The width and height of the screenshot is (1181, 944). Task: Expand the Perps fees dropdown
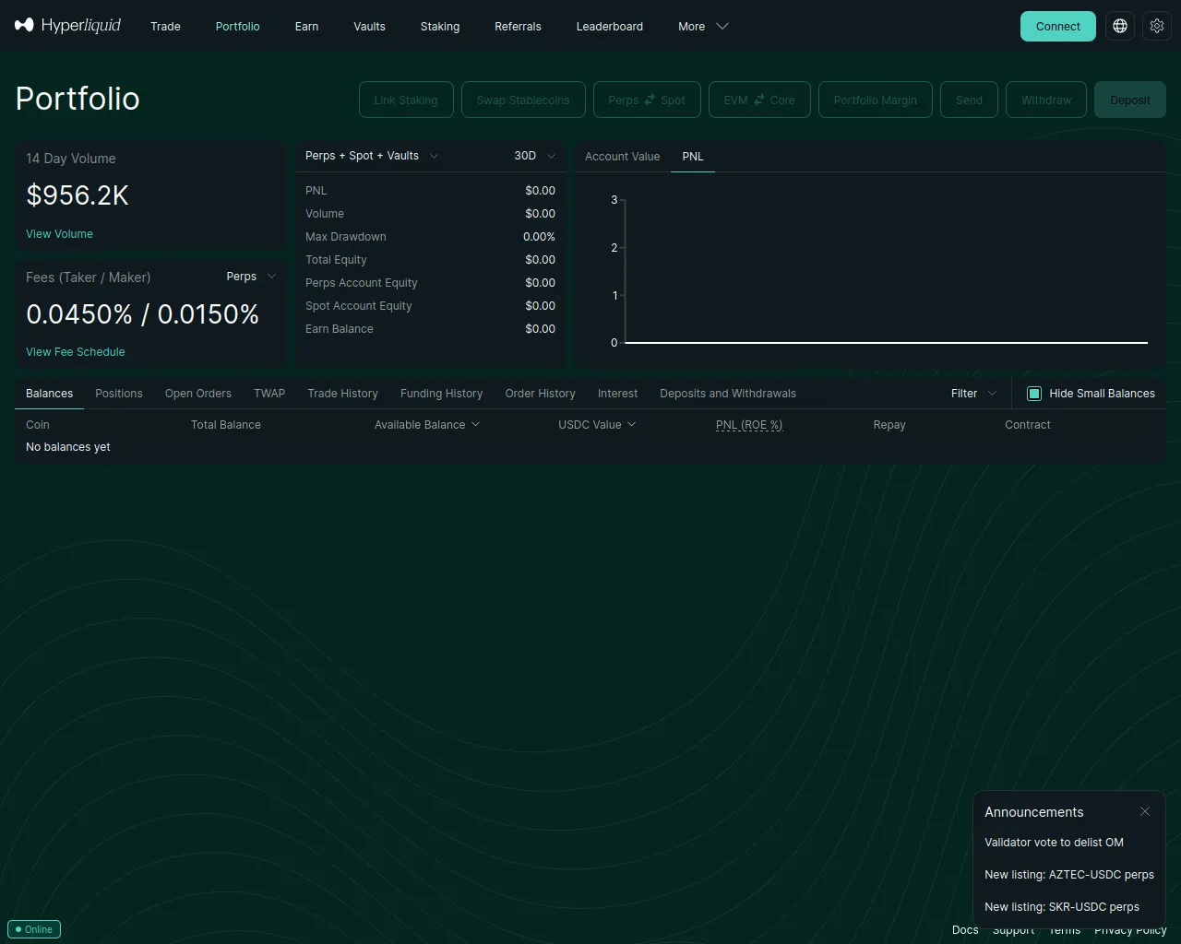click(x=251, y=277)
